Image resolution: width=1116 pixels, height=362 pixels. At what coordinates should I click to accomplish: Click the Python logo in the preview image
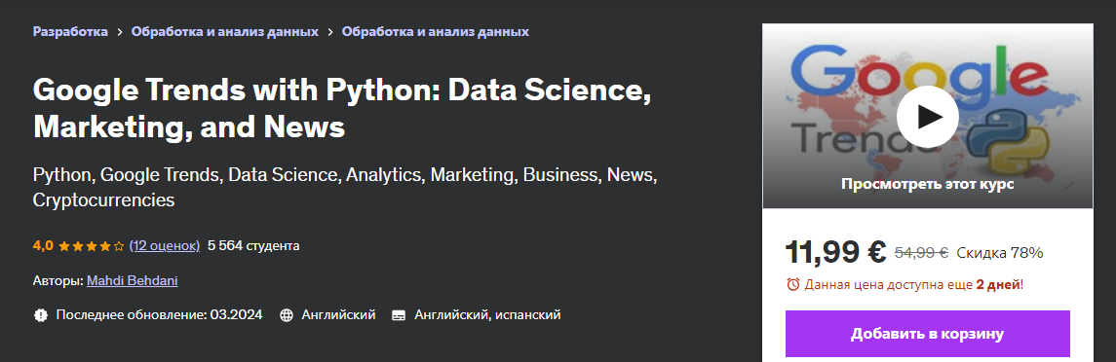click(x=990, y=142)
